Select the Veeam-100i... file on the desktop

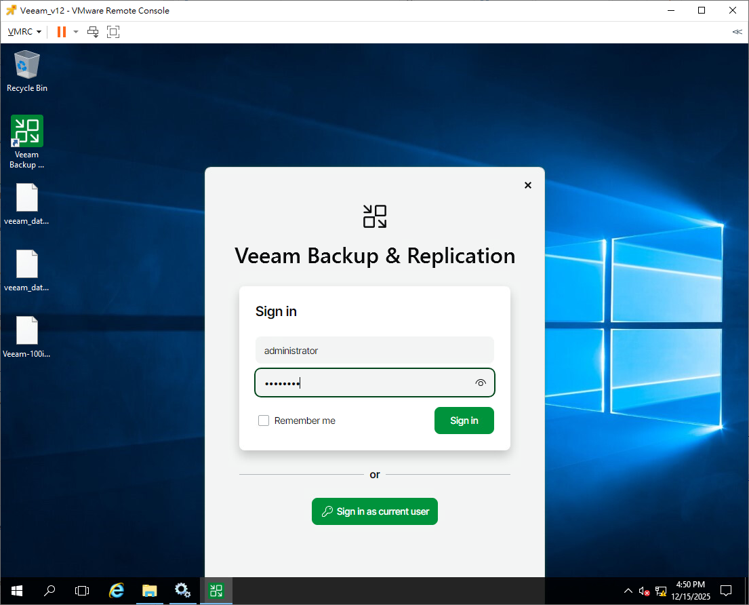point(26,337)
